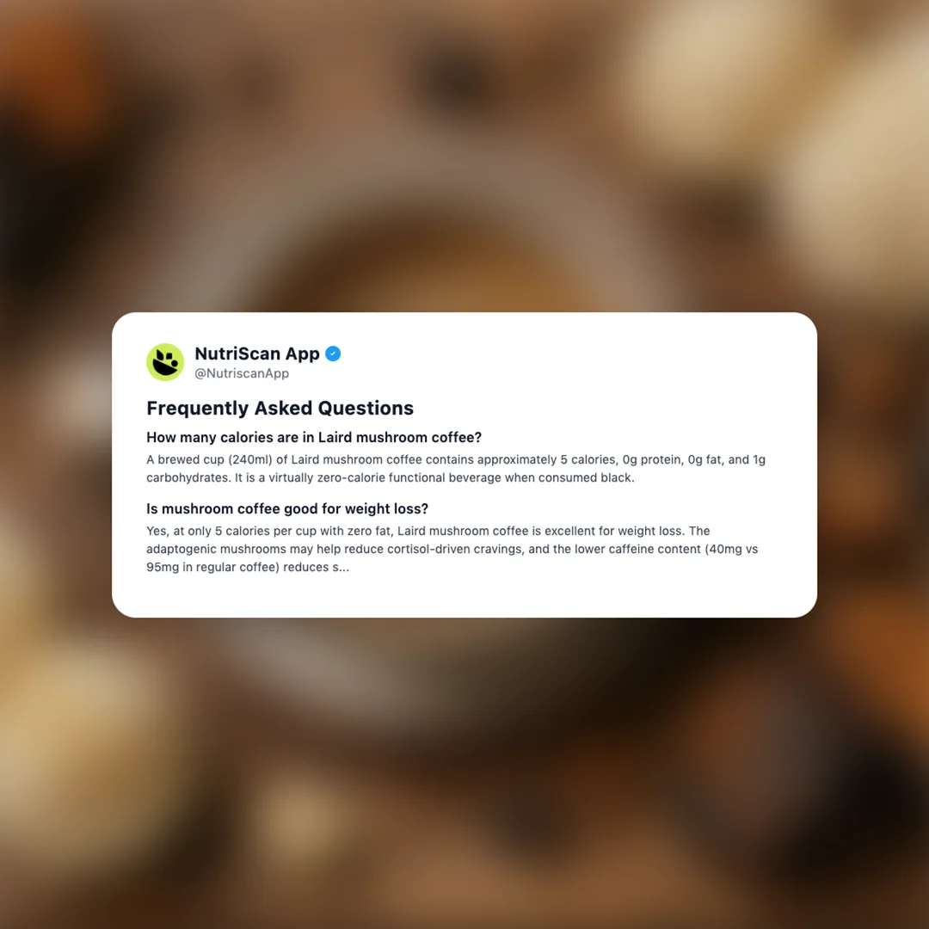
Task: Click the adaptogenic mushrooms cortisol sentence
Action: click(452, 549)
